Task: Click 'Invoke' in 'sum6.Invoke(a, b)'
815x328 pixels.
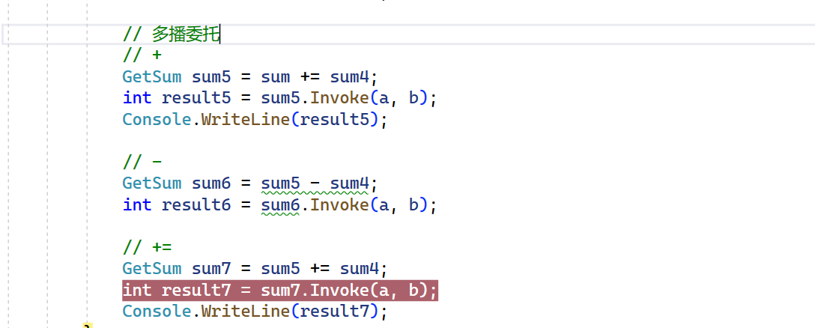Action: [339, 204]
